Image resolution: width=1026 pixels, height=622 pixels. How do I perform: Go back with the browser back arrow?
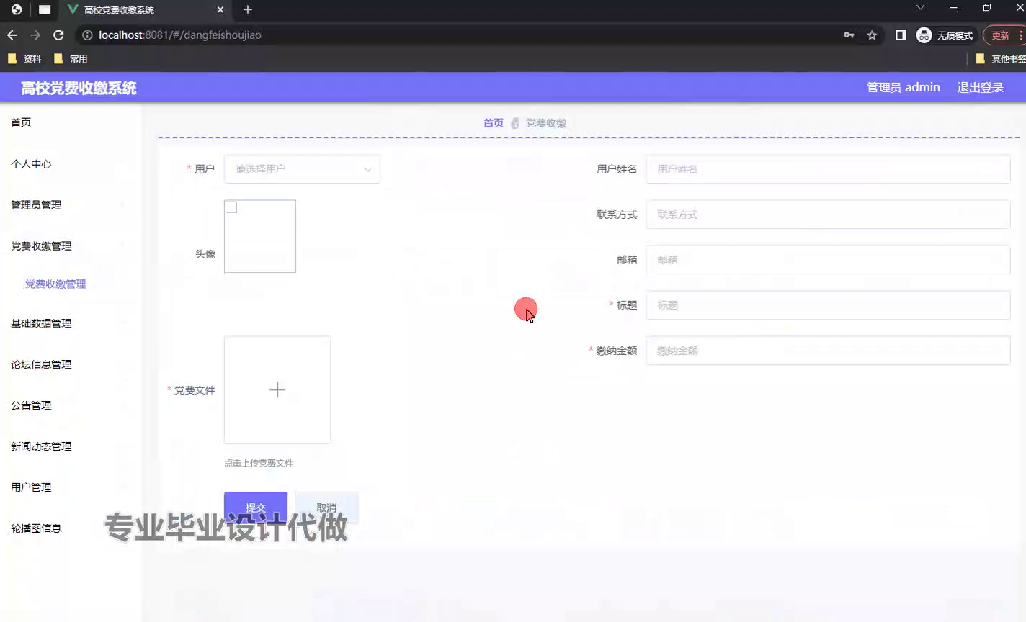coord(12,35)
